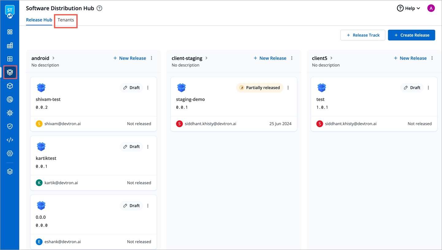Click the stacked layers icon in sidebar
442x250 pixels.
10,171
